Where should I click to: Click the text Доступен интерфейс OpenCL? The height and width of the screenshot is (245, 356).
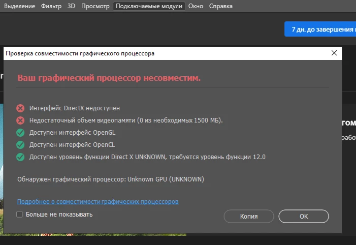coord(72,145)
